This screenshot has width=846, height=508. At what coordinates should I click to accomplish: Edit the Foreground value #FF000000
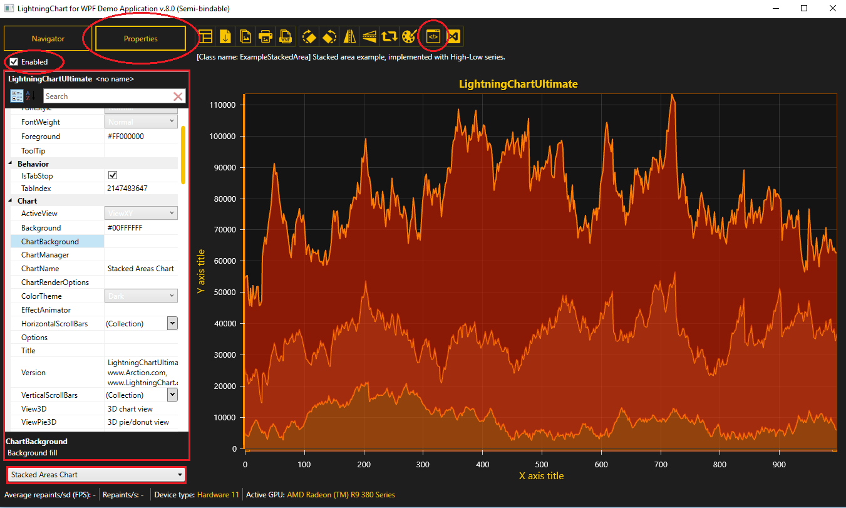click(x=142, y=136)
